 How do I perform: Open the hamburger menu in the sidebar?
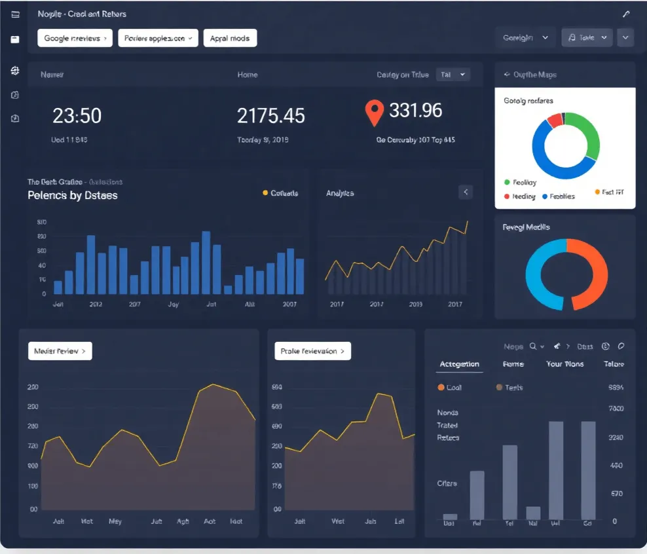point(15,14)
